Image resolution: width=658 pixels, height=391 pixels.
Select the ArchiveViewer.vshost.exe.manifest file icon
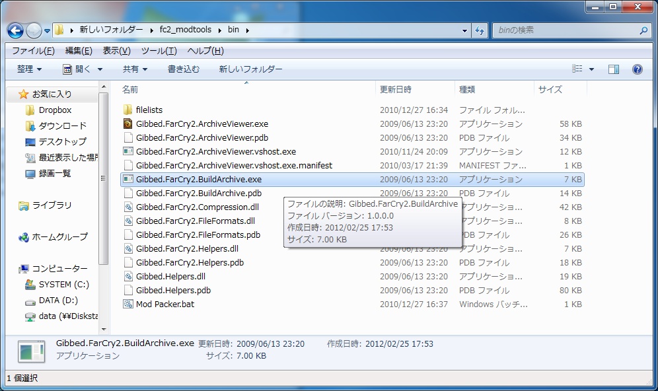click(x=128, y=165)
